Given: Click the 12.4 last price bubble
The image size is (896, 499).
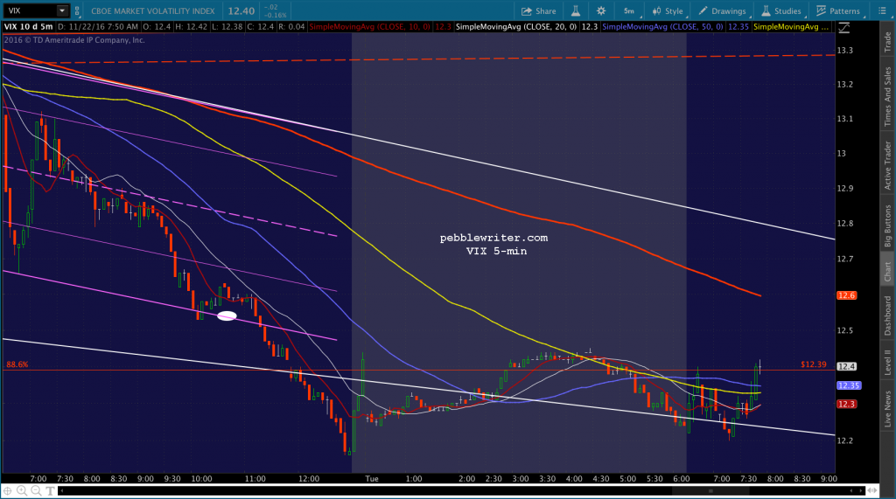Looking at the screenshot, I should point(846,366).
